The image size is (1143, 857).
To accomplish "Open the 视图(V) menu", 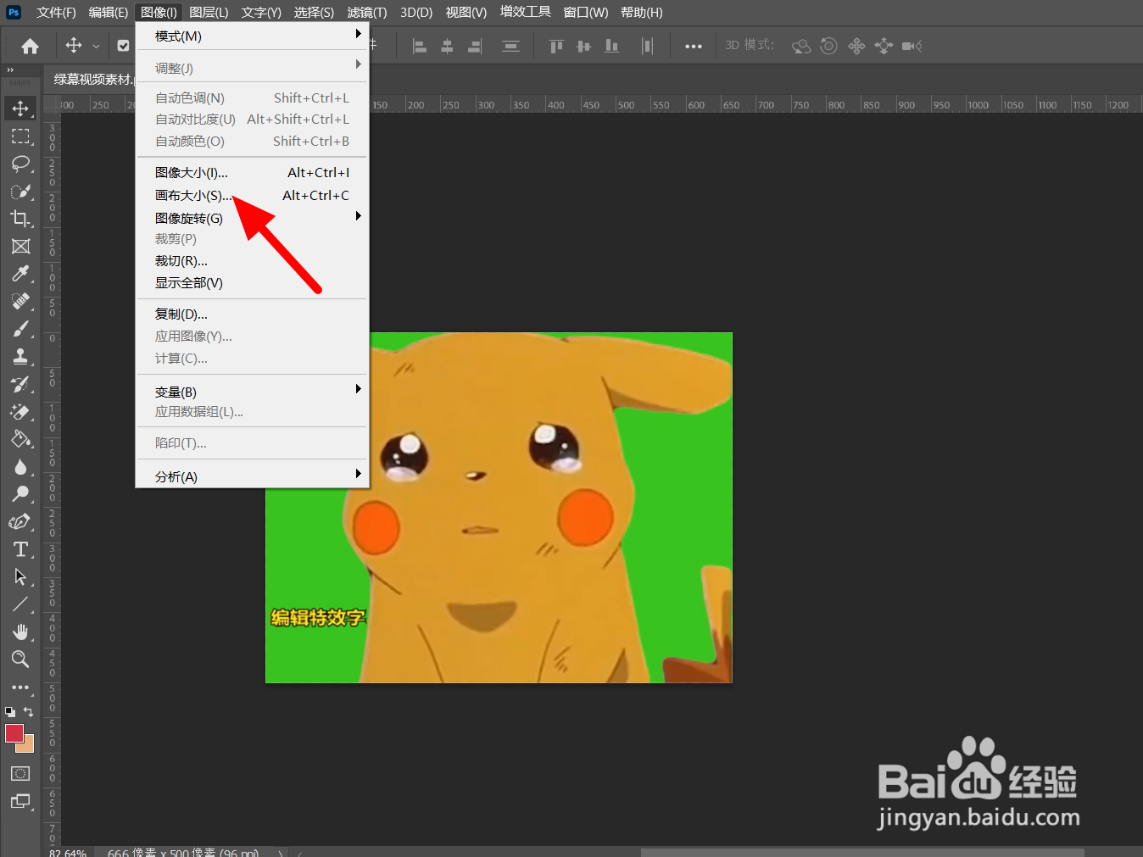I will [x=466, y=13].
